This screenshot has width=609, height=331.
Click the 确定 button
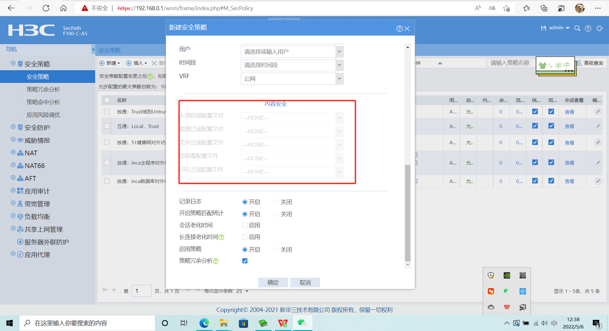[x=273, y=282]
